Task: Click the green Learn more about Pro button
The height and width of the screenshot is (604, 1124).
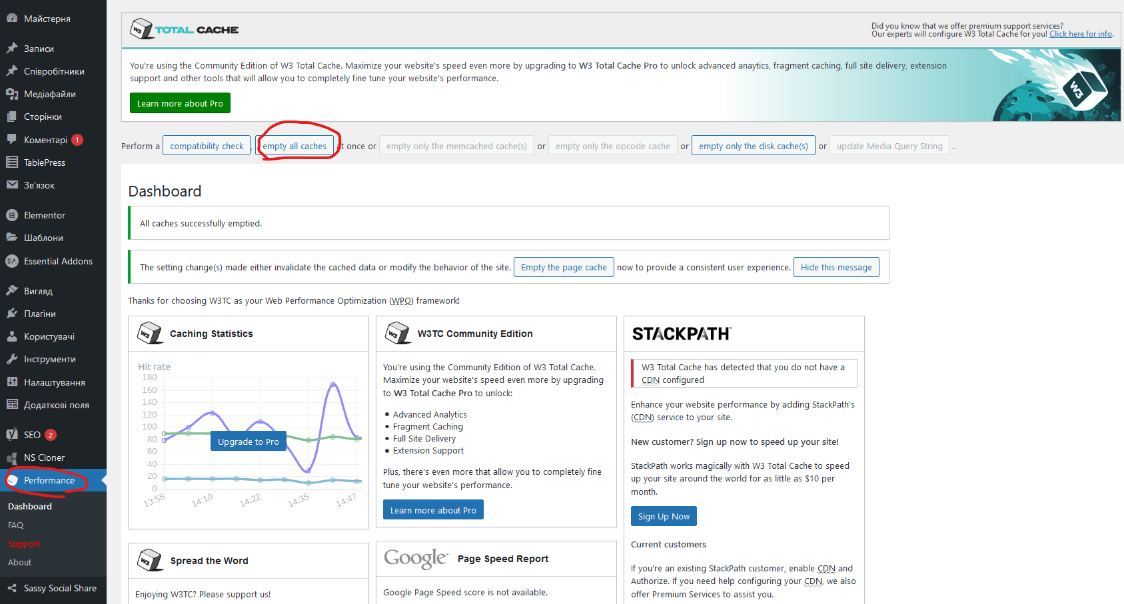Action: point(180,103)
